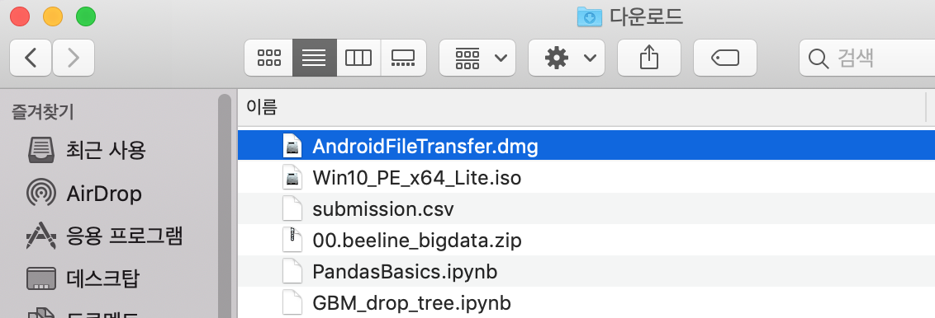Viewport: 935px width, 318px height.
Task: Select 00.beeline_bigdata.zip file
Action: click(x=586, y=240)
